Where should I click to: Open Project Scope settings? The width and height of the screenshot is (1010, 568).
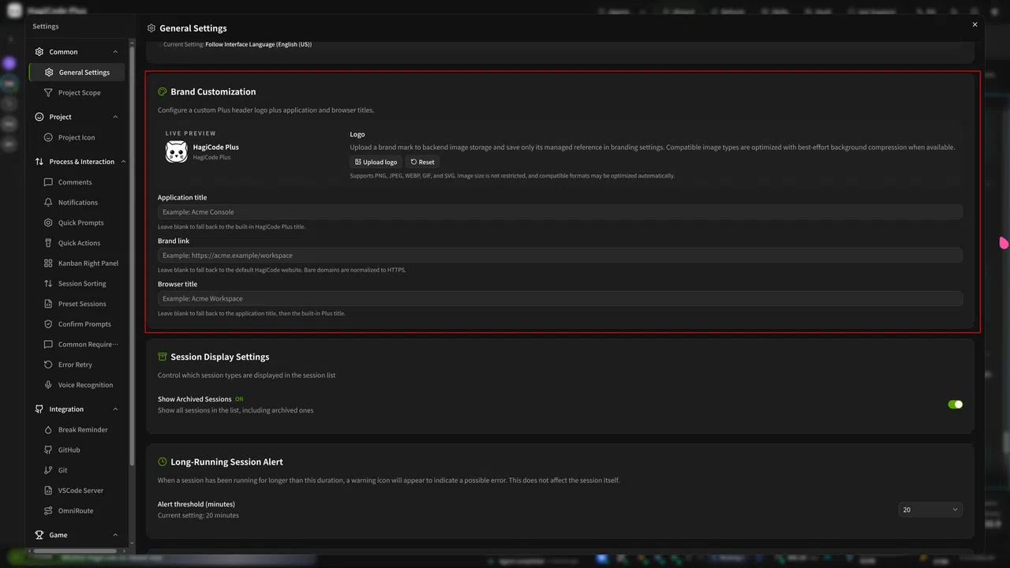point(77,93)
